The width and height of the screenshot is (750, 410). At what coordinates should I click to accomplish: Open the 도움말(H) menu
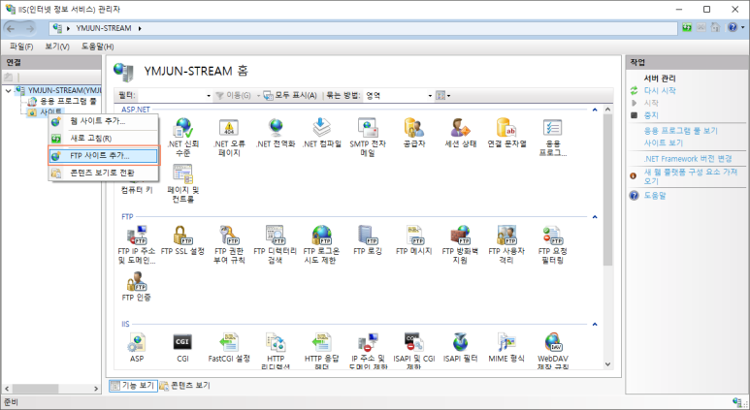98,47
